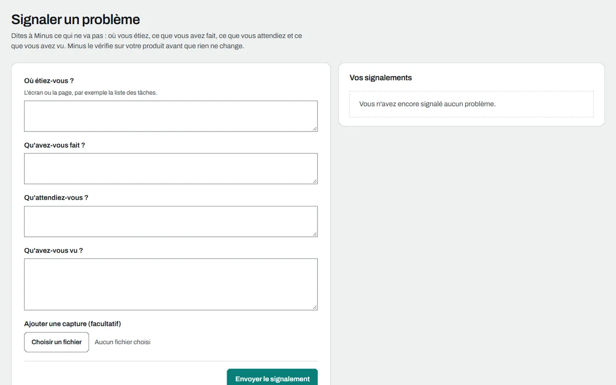Click the 'Ajouter une capture (facultatif)' label
Image resolution: width=616 pixels, height=385 pixels.
click(73, 324)
